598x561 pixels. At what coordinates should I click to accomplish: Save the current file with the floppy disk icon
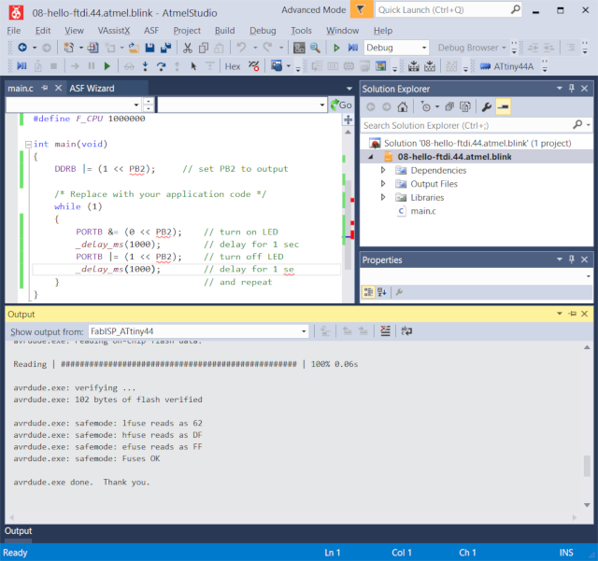pos(149,48)
